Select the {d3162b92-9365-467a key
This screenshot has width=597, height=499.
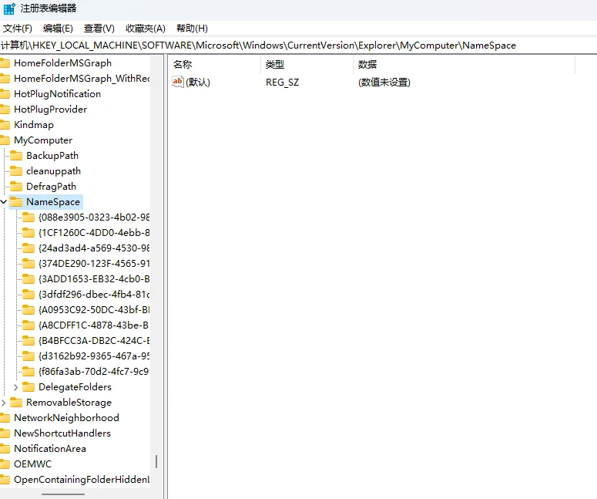tap(94, 356)
